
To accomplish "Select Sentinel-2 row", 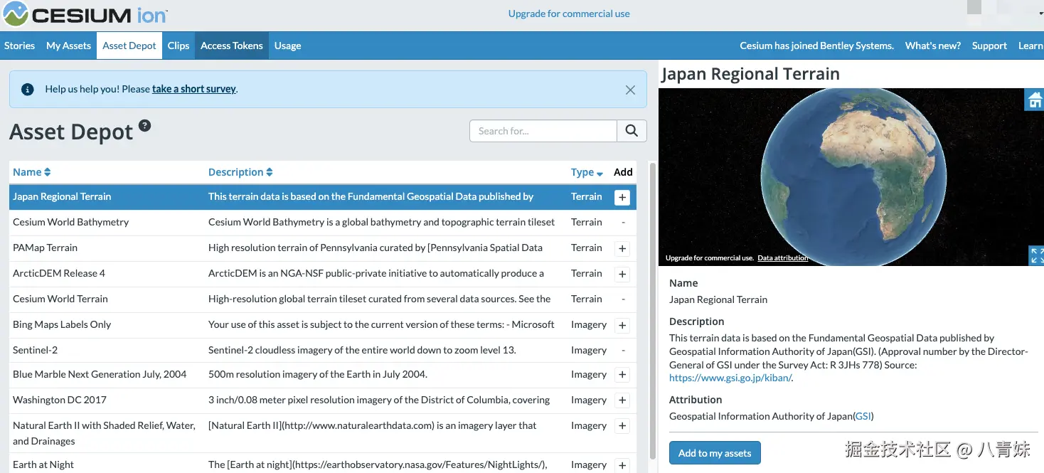I will pos(323,351).
